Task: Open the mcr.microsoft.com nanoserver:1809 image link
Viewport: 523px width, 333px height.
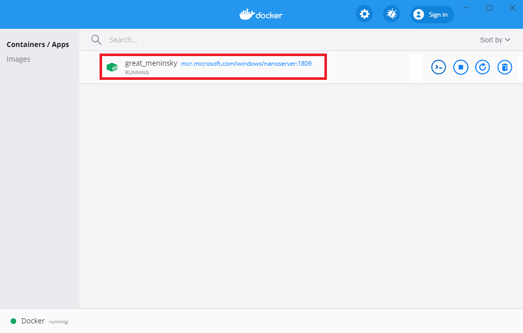Action: point(246,64)
